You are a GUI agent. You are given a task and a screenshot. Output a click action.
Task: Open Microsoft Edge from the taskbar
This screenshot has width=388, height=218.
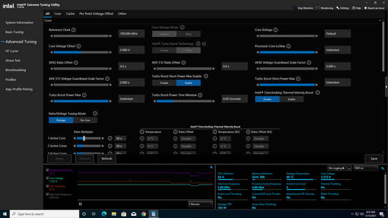104,214
